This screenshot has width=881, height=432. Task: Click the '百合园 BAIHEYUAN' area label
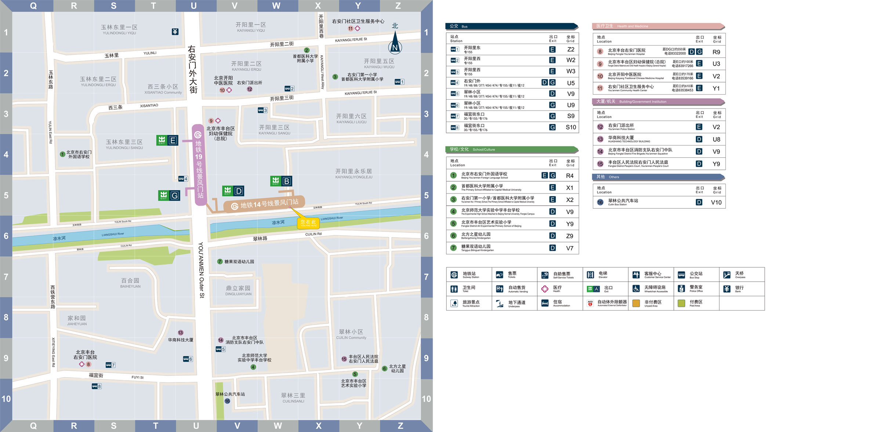click(x=130, y=283)
